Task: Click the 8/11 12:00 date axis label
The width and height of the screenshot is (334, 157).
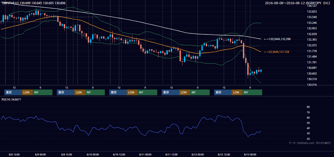Action: point(171,154)
